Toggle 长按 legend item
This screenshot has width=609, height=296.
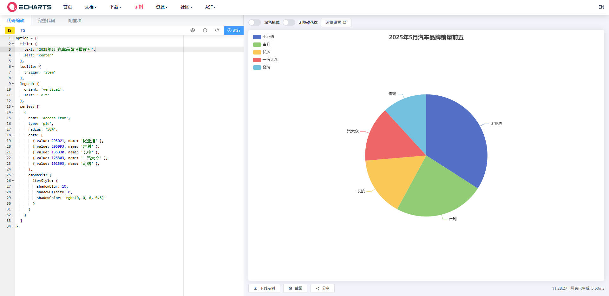(x=262, y=52)
